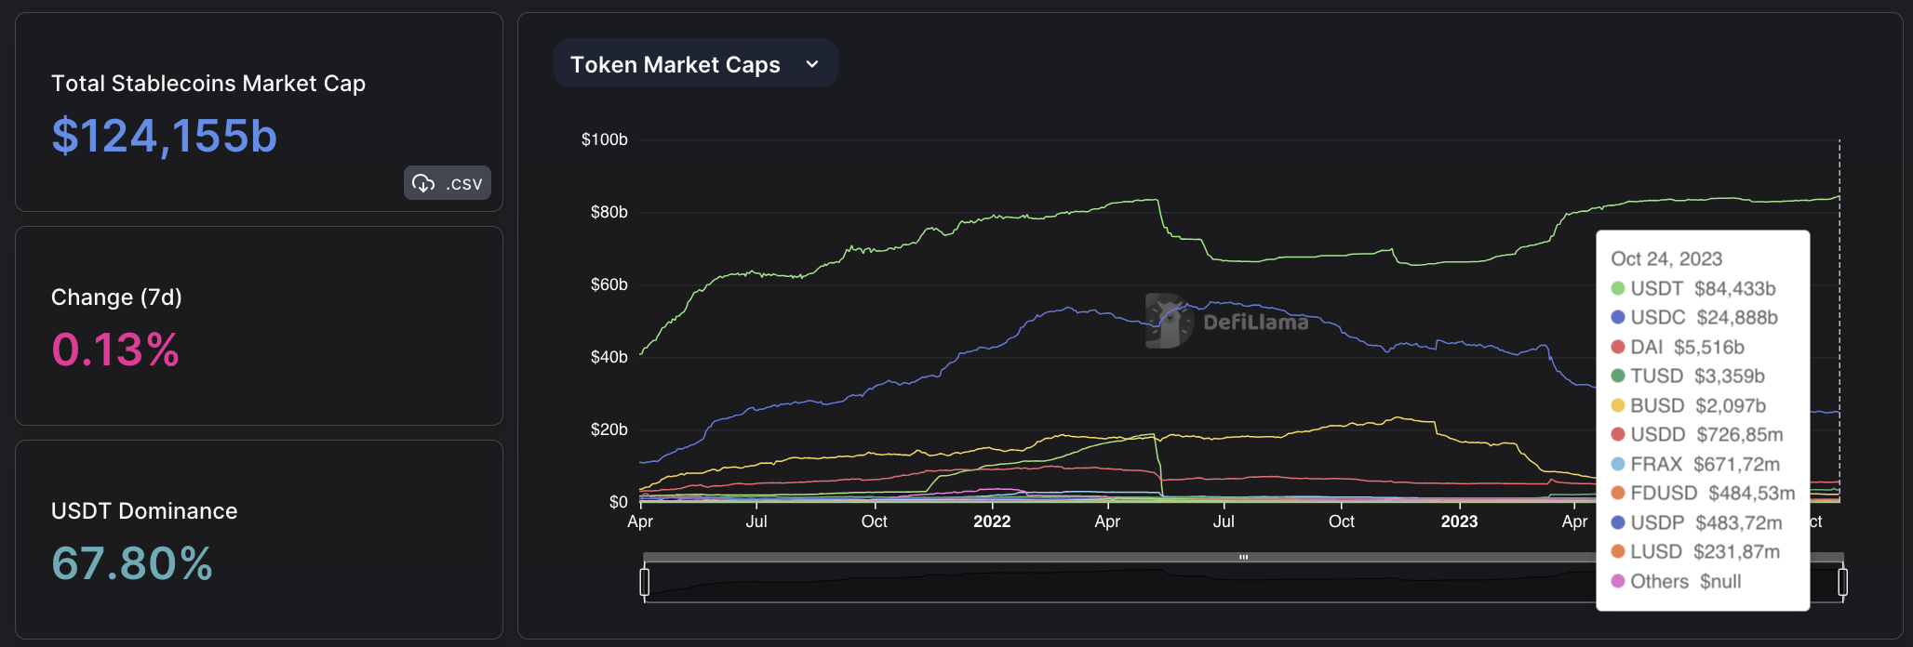Expand the chevron next to Token Market Caps
The image size is (1913, 647).
[812, 64]
